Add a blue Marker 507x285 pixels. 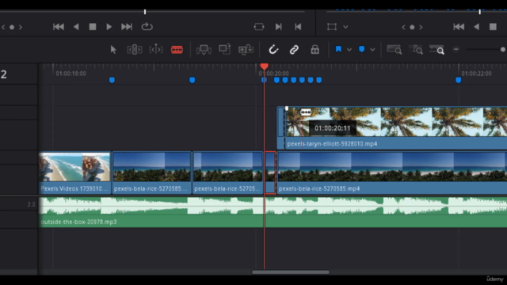point(362,49)
